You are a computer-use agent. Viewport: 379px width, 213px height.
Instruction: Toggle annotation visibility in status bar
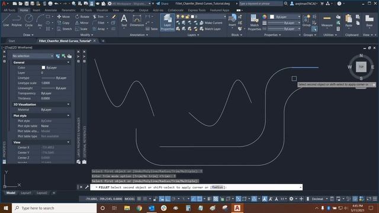(x=265, y=199)
